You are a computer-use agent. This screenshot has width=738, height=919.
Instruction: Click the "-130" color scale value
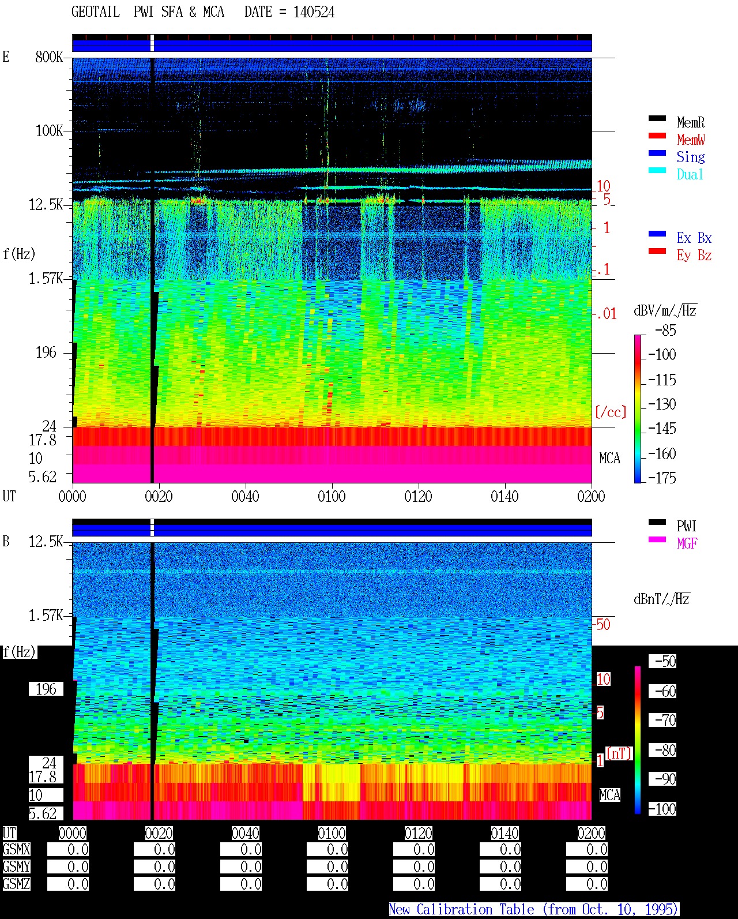pos(662,404)
